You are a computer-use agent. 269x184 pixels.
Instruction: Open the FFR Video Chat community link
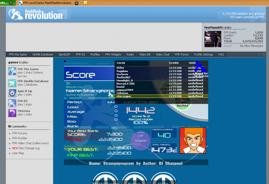[30, 143]
